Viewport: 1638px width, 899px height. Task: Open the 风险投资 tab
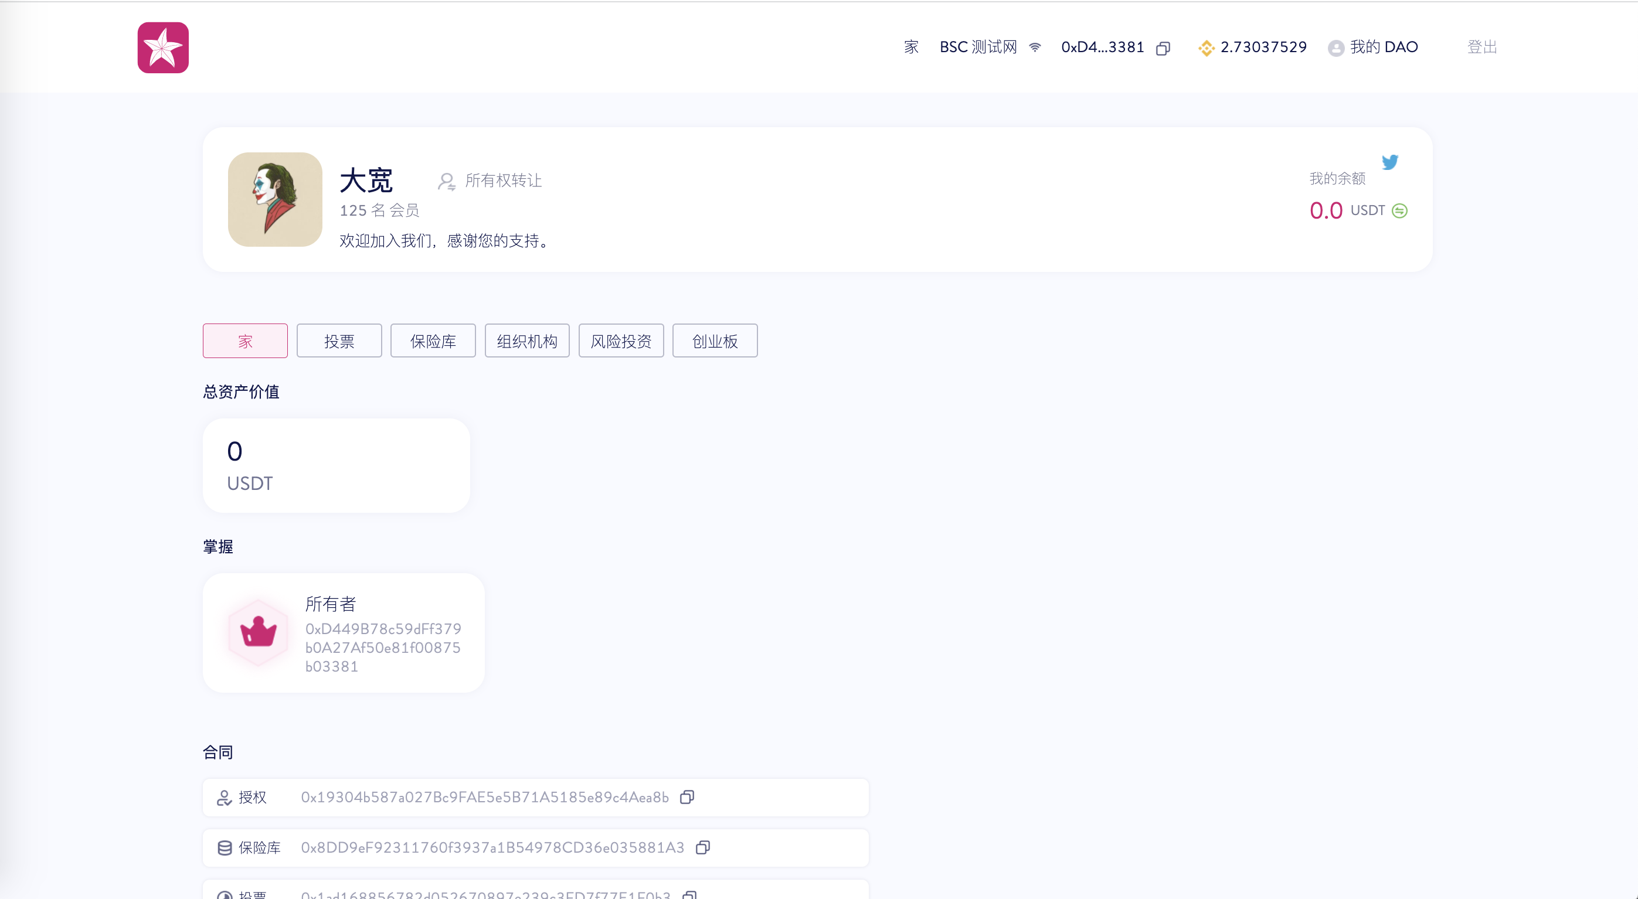click(x=621, y=340)
